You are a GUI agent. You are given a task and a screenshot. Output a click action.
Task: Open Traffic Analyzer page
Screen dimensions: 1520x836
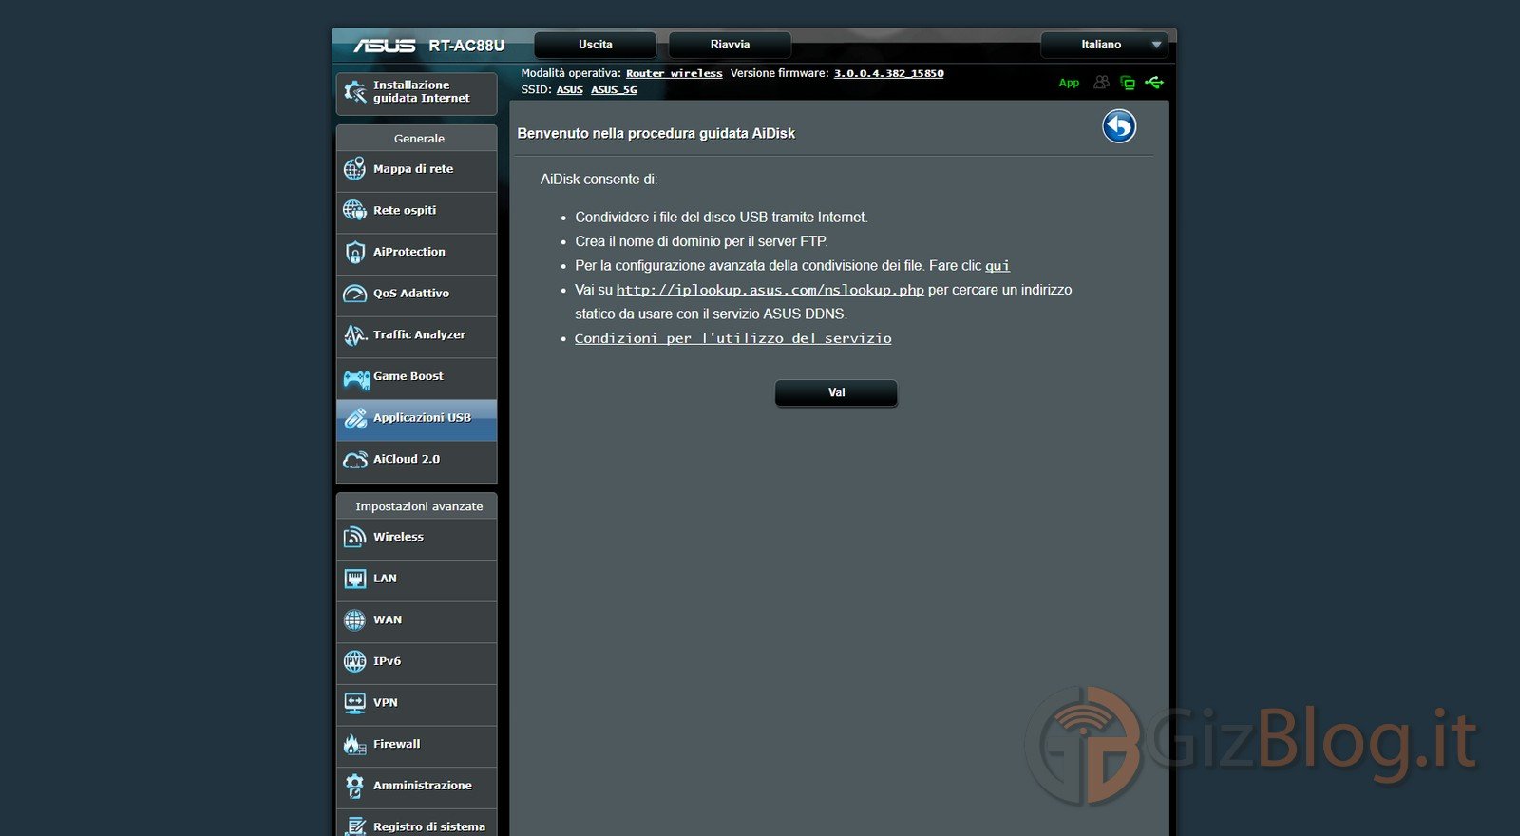click(x=416, y=335)
